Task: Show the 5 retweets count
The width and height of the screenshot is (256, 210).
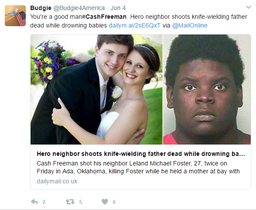Action: coord(80,202)
